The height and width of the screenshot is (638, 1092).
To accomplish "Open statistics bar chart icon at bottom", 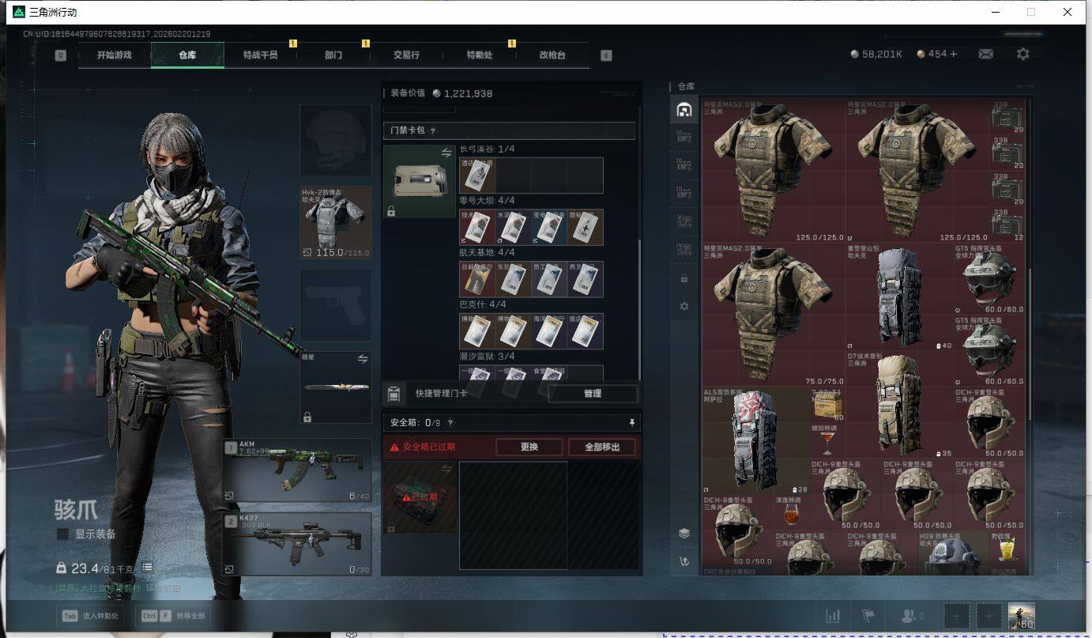I will click(833, 616).
